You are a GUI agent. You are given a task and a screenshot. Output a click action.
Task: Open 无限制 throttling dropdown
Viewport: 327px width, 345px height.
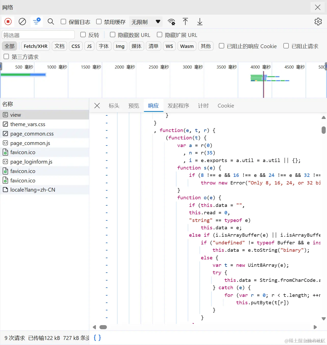point(146,22)
